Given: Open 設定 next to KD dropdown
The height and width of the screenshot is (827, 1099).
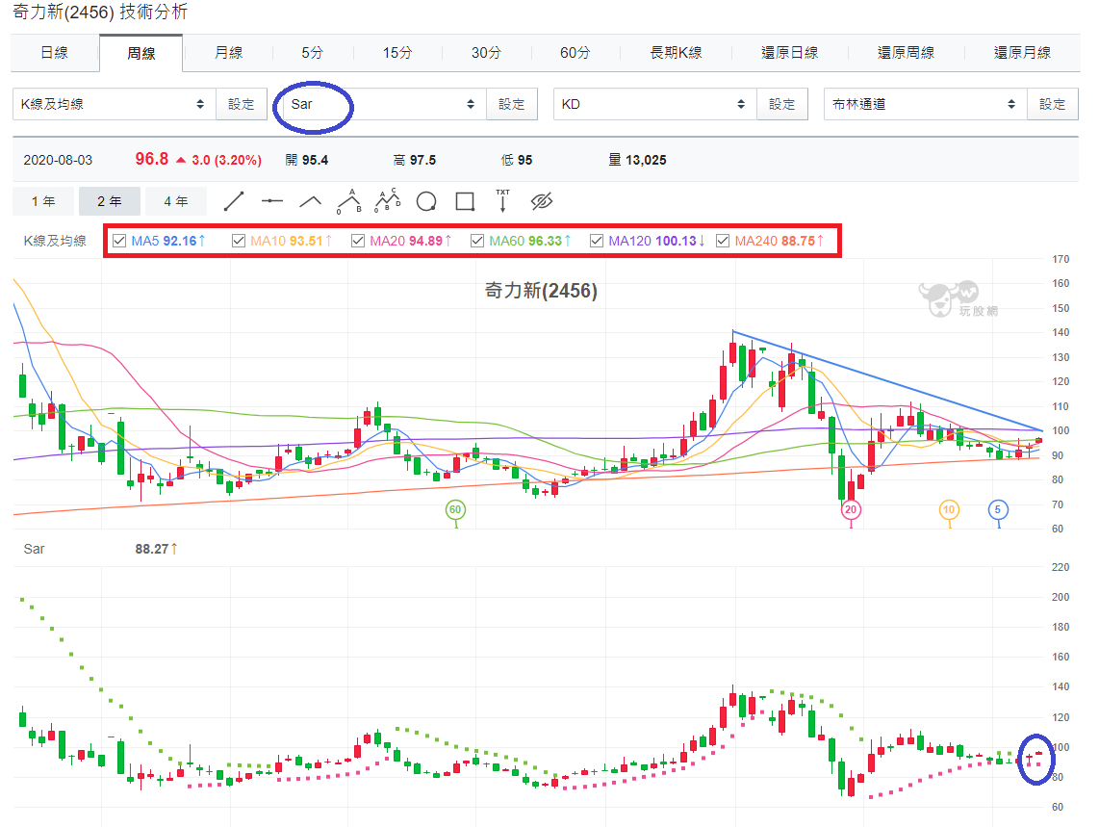Looking at the screenshot, I should 782,104.
